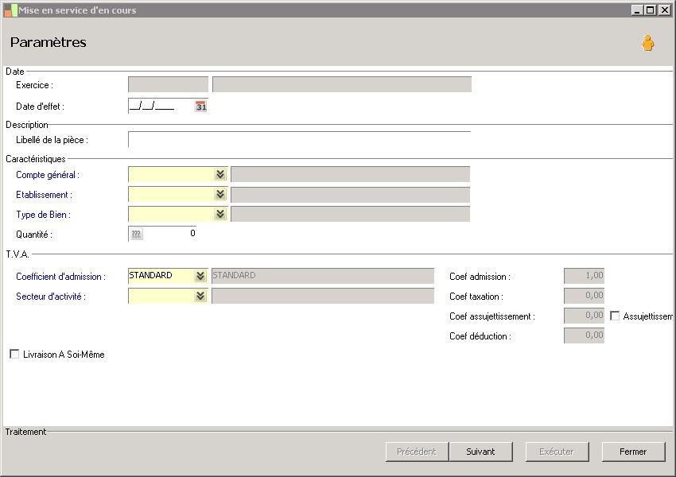Click into the Etablissement code field
This screenshot has height=477, width=676.
(x=171, y=194)
